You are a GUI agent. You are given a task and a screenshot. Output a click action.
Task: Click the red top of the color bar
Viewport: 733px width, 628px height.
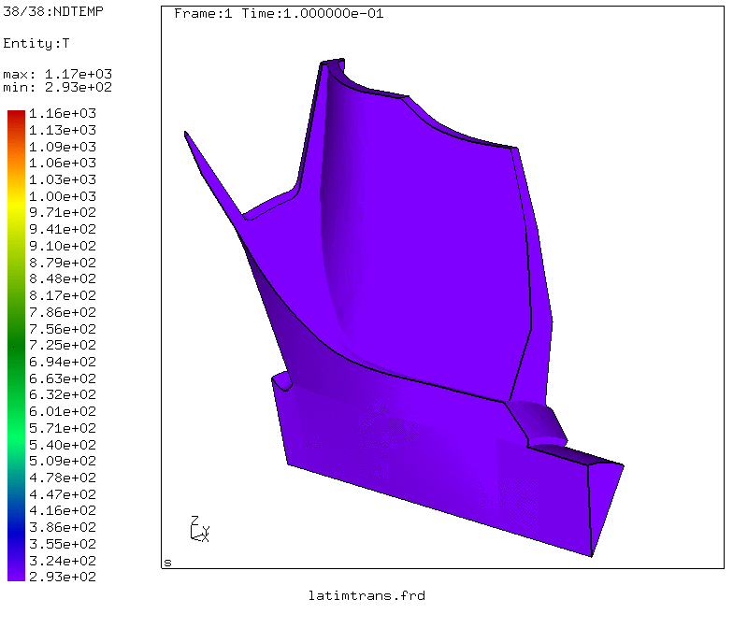17,117
